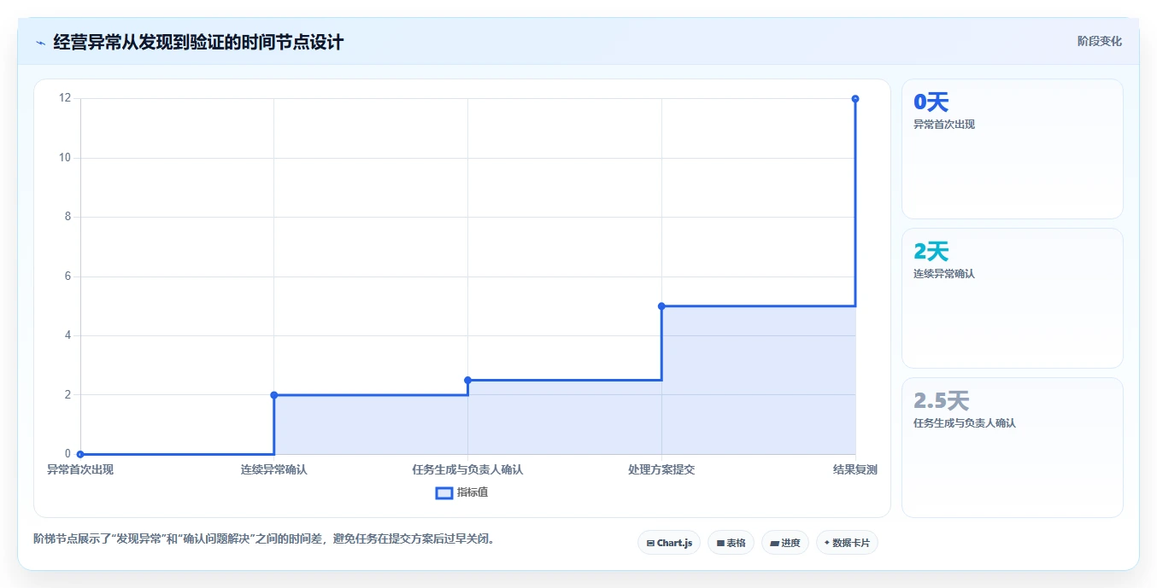This screenshot has width=1157, height=588.
Task: Click card label 任务生成与负责人确认
Action: [x=965, y=423]
